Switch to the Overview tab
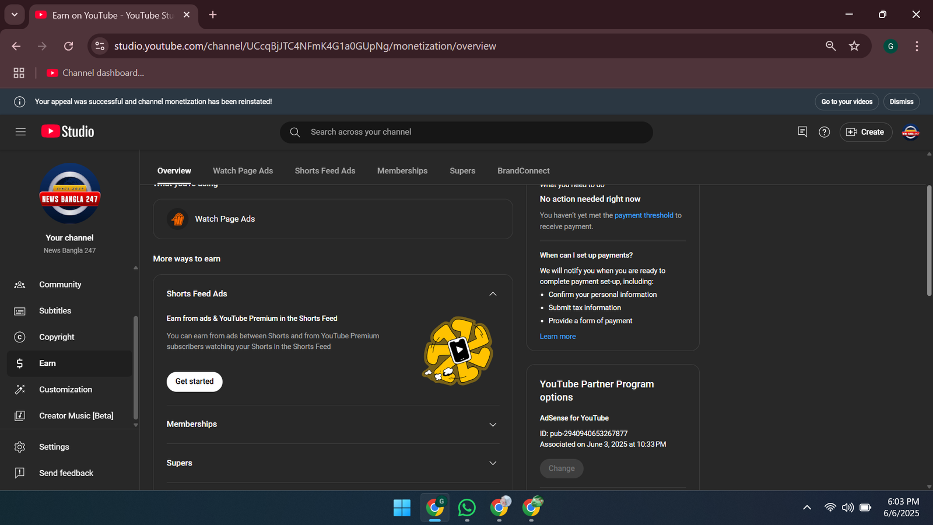The width and height of the screenshot is (933, 525). [x=174, y=171]
